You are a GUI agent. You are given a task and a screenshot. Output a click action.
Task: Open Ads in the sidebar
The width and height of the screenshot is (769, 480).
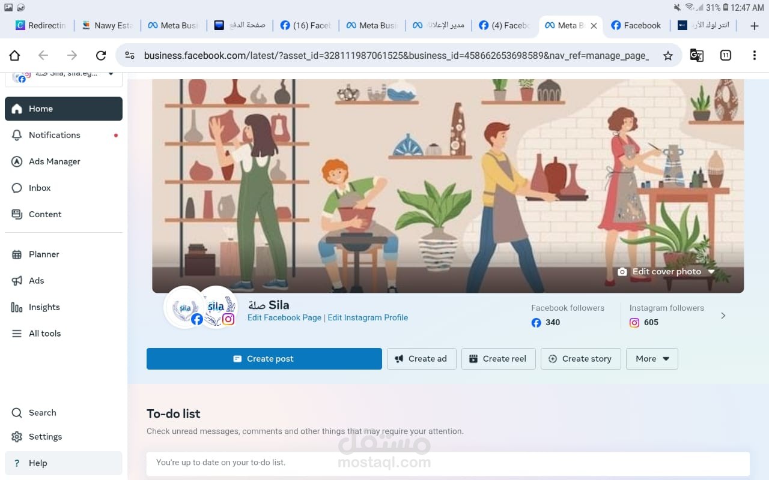point(64,281)
